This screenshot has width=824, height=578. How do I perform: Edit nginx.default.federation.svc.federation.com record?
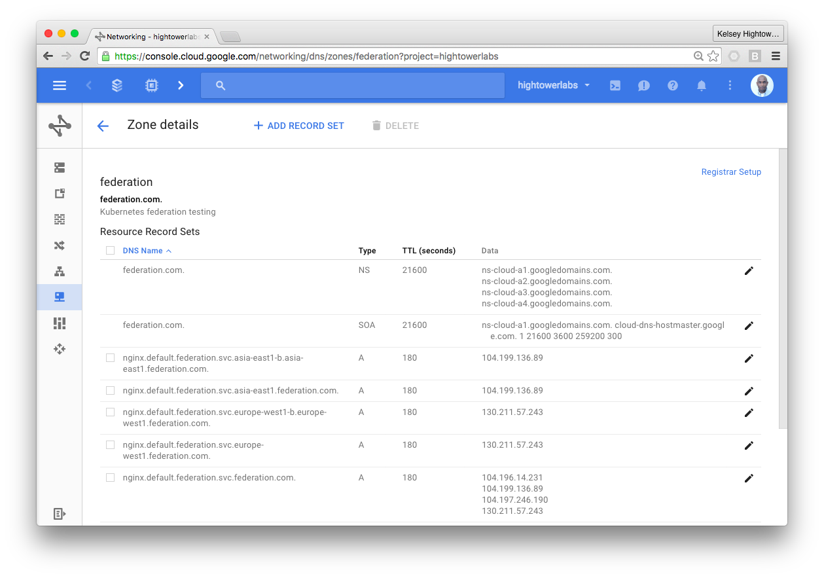coord(749,479)
